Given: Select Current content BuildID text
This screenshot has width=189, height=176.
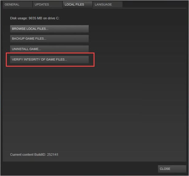Looking at the screenshot, I should click(x=34, y=154).
